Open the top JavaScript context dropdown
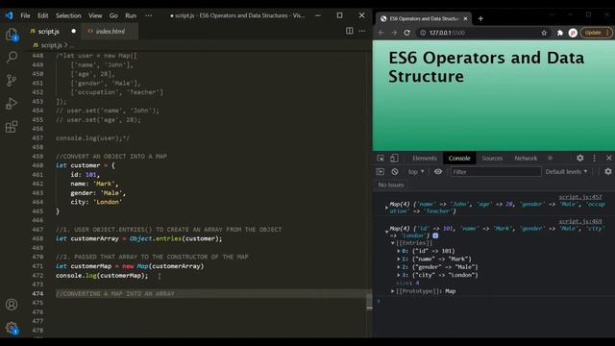 click(x=416, y=172)
